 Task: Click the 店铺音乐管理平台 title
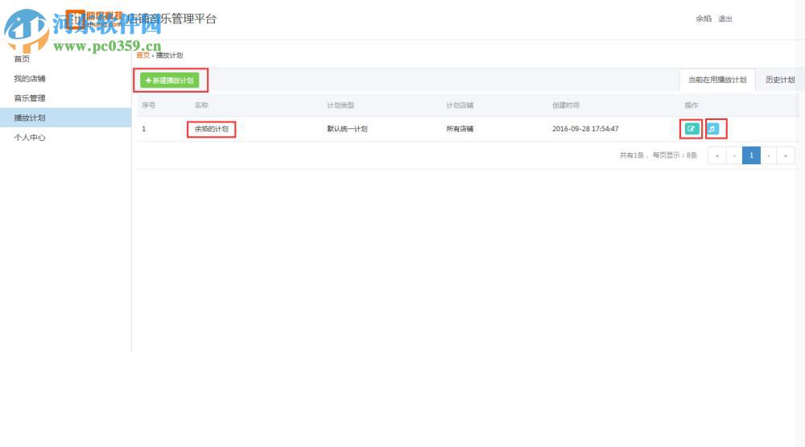pos(172,19)
